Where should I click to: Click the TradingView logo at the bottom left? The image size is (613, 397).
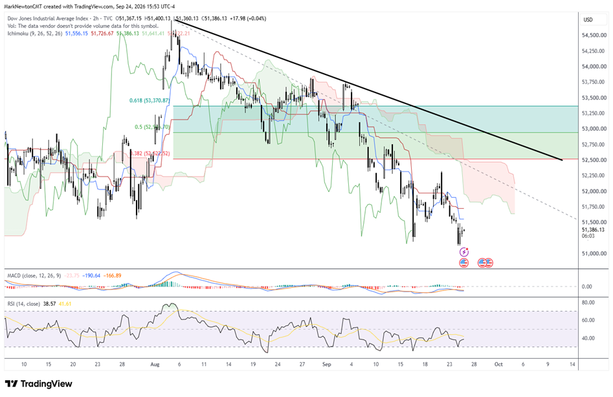(39, 383)
